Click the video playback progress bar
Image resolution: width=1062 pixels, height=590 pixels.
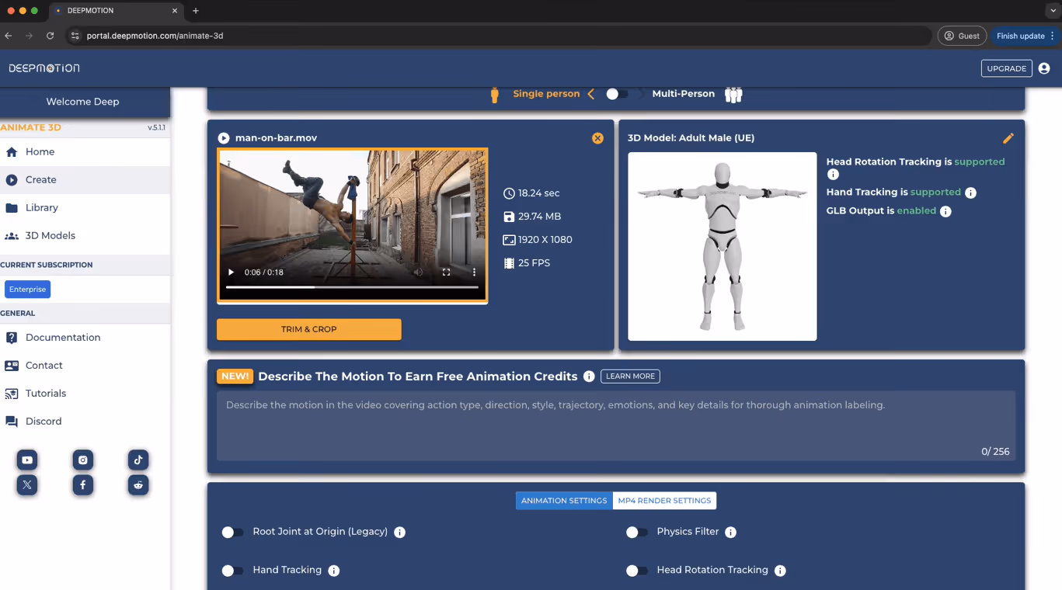pos(352,286)
